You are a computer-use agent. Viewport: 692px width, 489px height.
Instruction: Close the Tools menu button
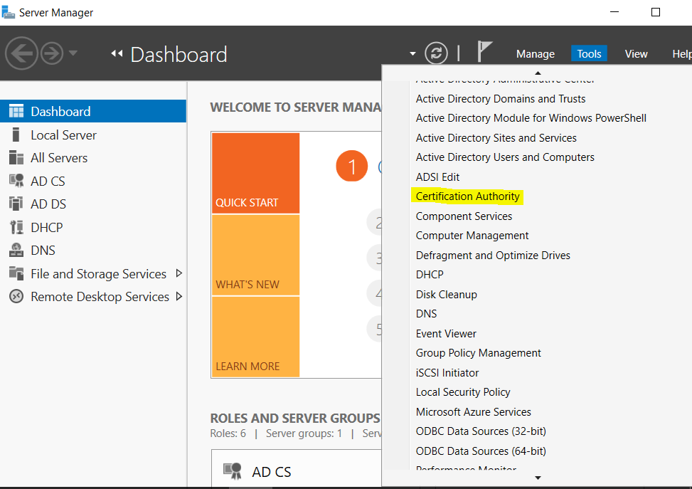[589, 54]
